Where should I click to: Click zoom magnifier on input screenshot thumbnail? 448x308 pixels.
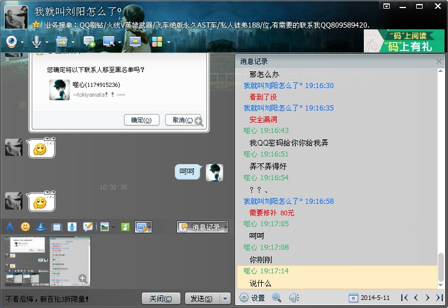83,278
